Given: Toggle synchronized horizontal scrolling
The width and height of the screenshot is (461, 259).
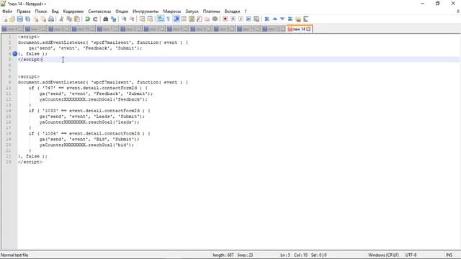Looking at the screenshot, I should (x=150, y=19).
